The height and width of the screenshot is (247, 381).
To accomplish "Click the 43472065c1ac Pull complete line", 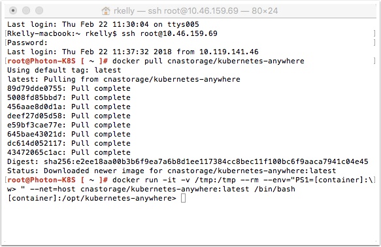I will [69, 152].
